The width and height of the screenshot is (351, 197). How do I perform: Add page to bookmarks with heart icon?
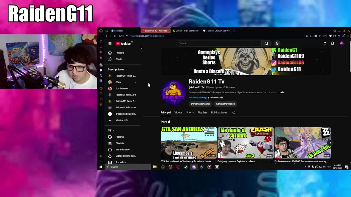(324, 36)
